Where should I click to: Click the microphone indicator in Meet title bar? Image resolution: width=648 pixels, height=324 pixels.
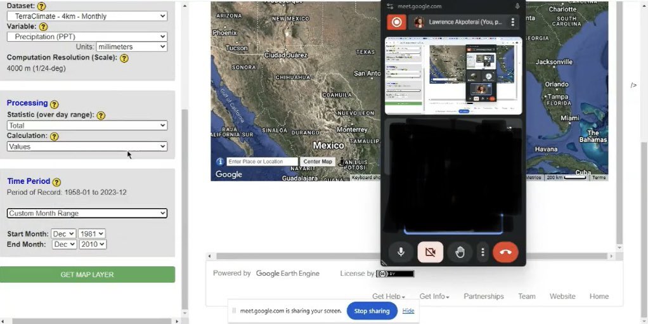(517, 6)
